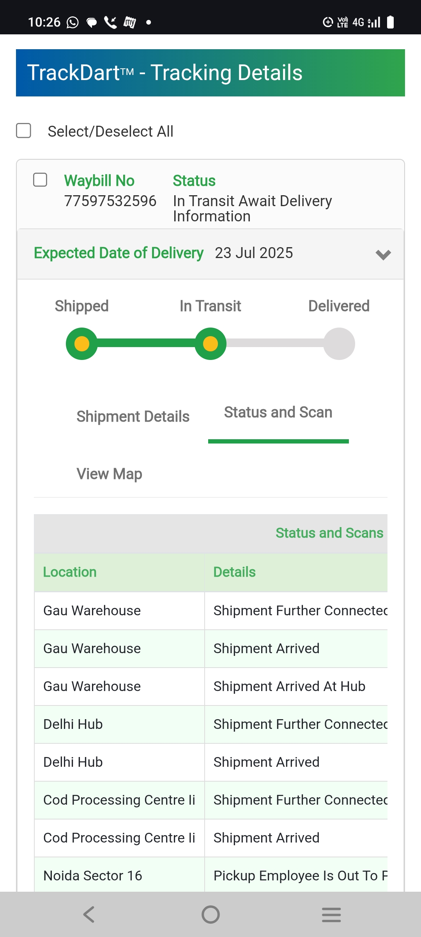This screenshot has width=421, height=937.
Task: Click the Location column header
Action: [70, 572]
